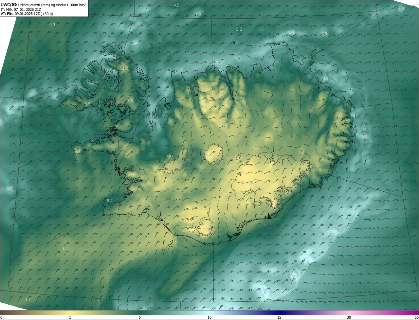Viewport: 419px width, 320px height.
Task: Click the colorbar tick labeled 10
Action: pos(209,317)
